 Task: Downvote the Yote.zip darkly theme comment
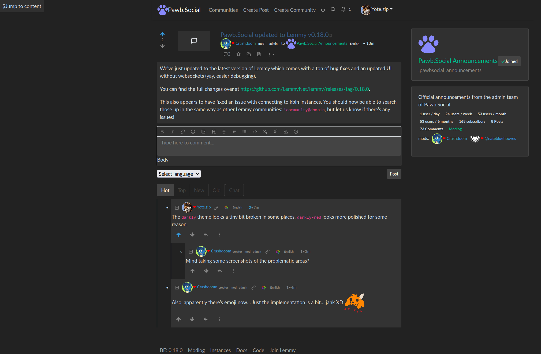pyautogui.click(x=192, y=235)
